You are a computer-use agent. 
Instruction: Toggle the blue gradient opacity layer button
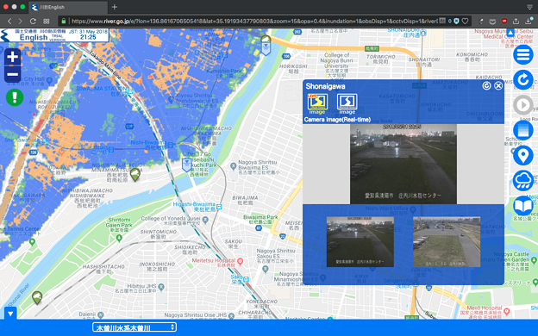pos(522,130)
